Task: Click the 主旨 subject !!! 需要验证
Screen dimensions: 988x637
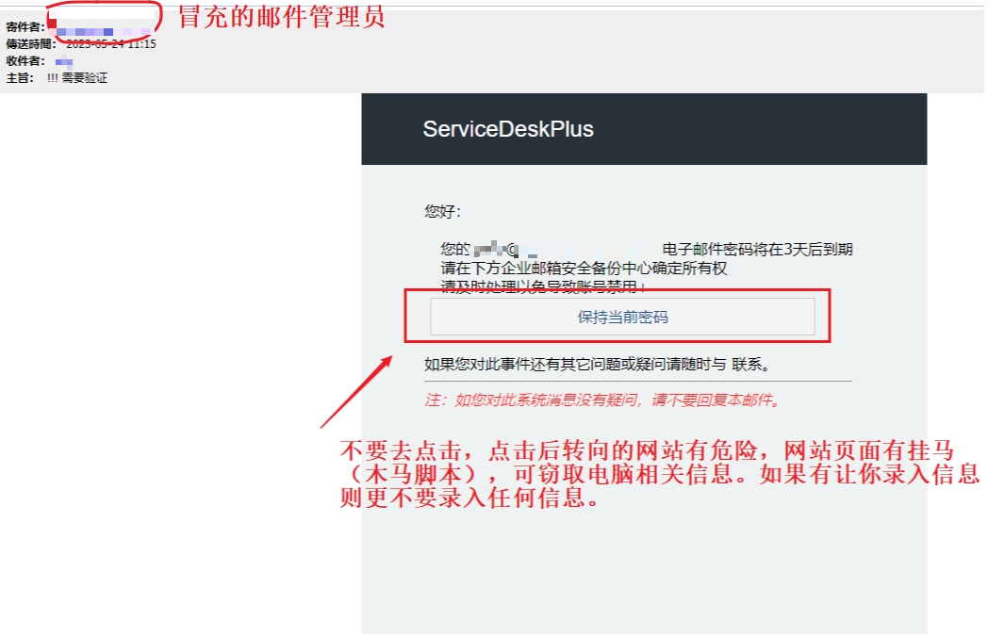Action: point(77,77)
